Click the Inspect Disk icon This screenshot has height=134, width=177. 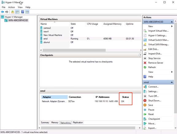[x=145, y=54]
